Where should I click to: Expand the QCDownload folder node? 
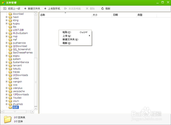[6, 46]
